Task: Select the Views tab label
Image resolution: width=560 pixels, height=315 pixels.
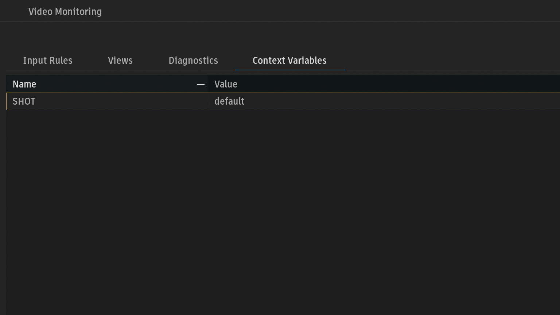Action: tap(120, 61)
